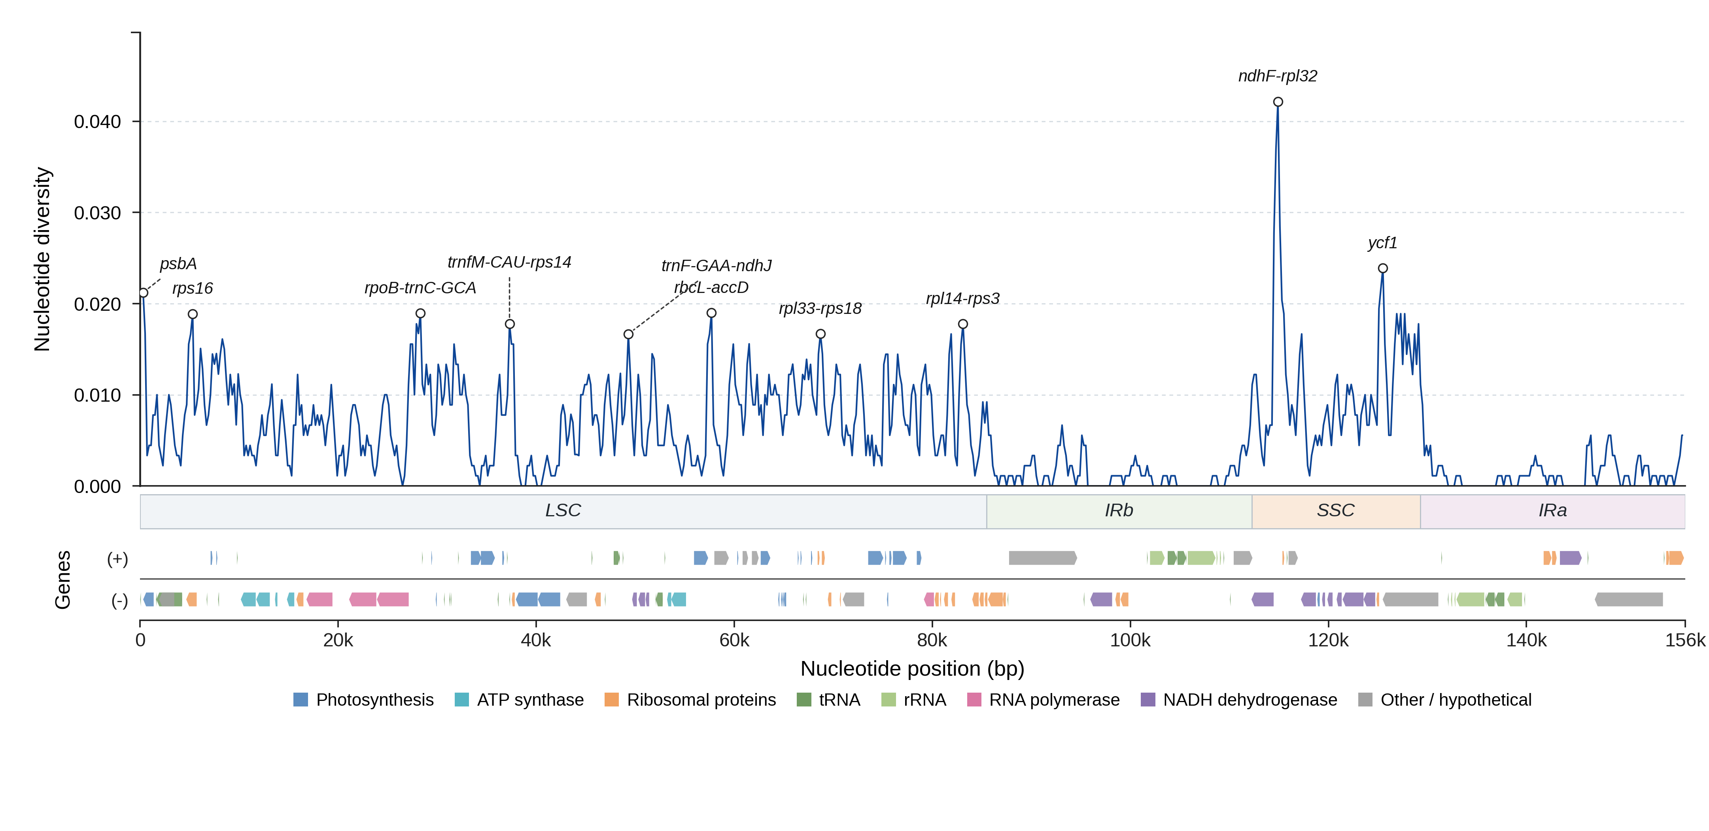
Task: Click the 0.040 y-axis tick label
Action: coord(98,122)
